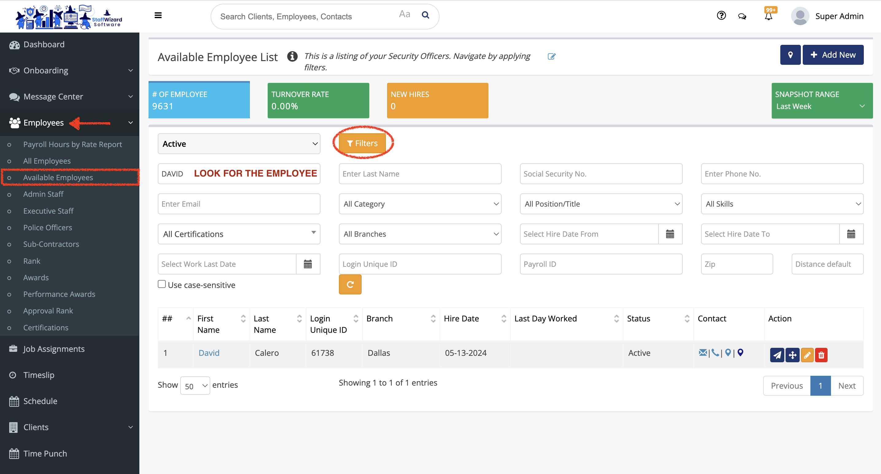Click the Enter Last Name field
This screenshot has width=881, height=474.
420,174
